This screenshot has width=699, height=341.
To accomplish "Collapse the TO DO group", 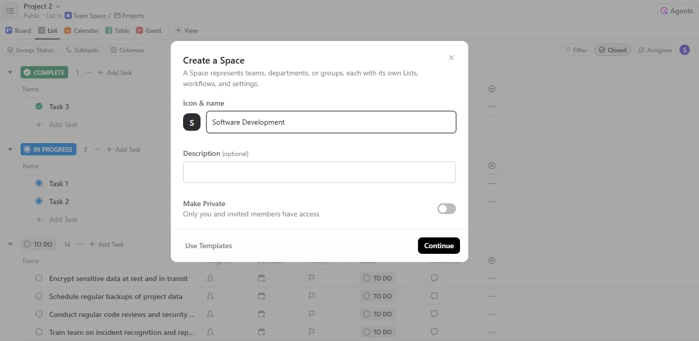I will click(x=10, y=244).
